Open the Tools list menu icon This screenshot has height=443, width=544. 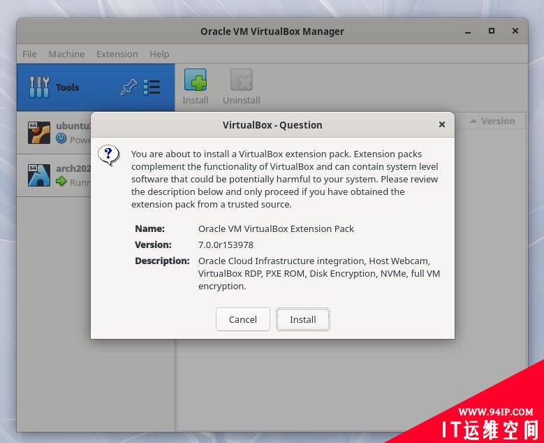152,87
